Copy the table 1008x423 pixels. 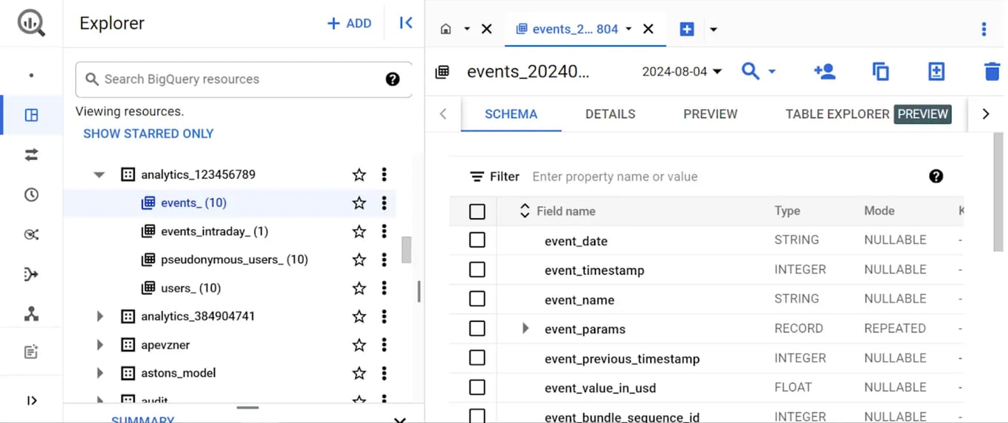click(880, 71)
